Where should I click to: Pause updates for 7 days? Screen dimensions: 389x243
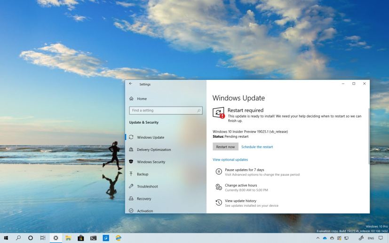(x=257, y=172)
